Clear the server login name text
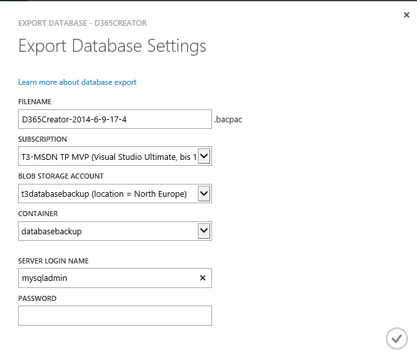 (202, 278)
